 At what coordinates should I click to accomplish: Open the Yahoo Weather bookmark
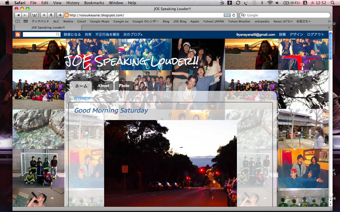(x=239, y=21)
